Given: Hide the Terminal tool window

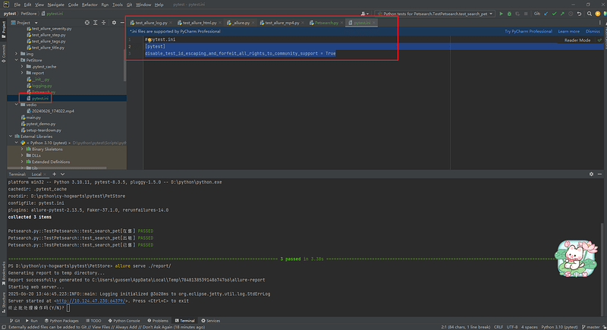Looking at the screenshot, I should (x=599, y=174).
